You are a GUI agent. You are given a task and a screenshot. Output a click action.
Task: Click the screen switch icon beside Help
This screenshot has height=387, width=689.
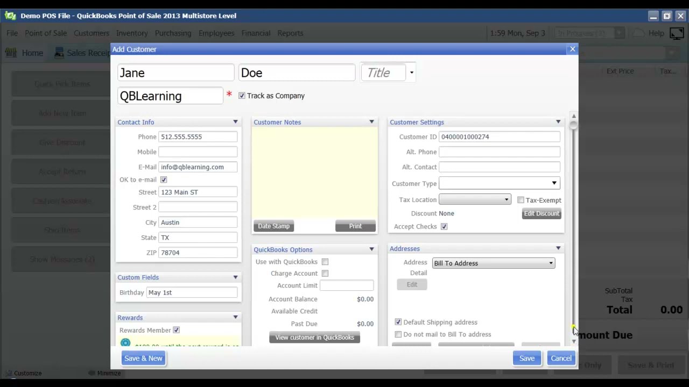[677, 33]
